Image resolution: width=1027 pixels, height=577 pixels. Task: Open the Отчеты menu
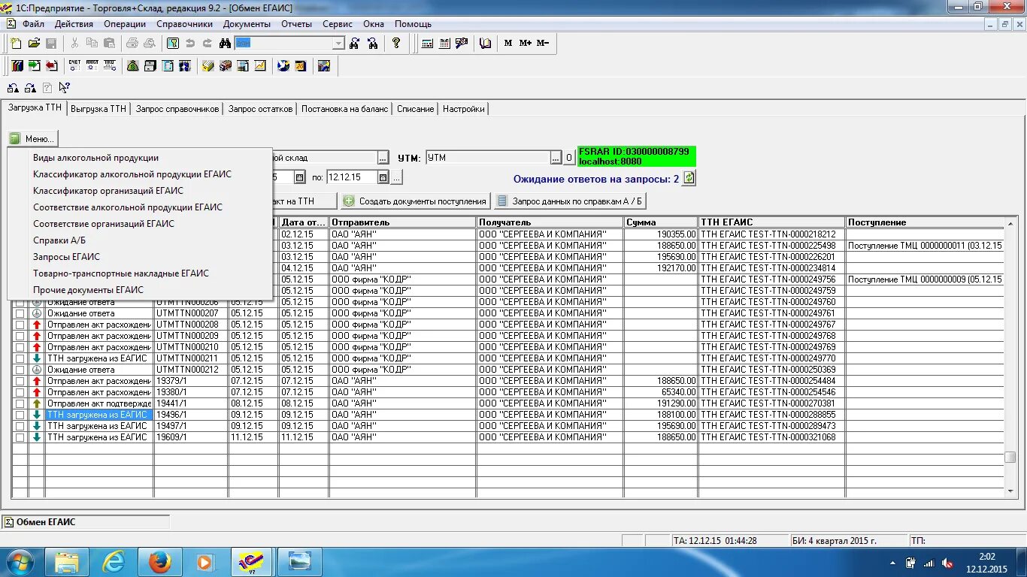point(296,24)
